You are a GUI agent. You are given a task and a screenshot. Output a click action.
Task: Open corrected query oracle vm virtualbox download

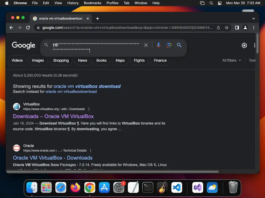tap(87, 86)
